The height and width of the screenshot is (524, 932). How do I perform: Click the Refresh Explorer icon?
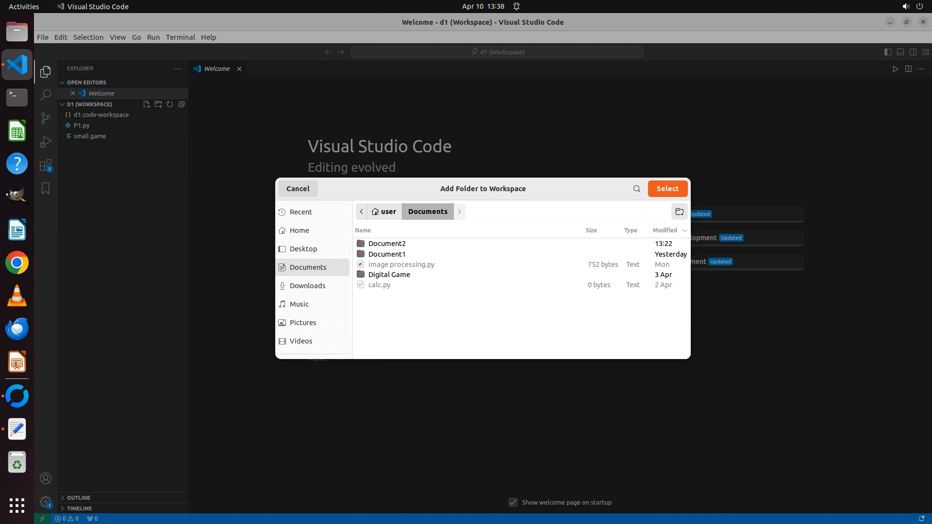[170, 104]
